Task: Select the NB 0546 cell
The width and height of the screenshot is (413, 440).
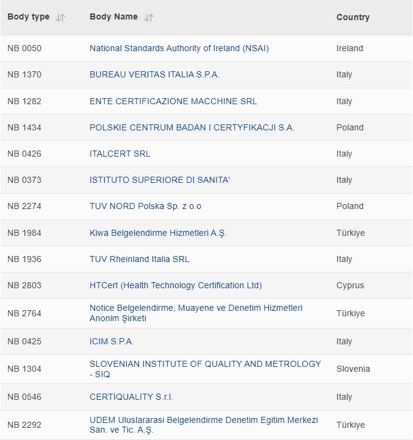Action: (x=24, y=397)
